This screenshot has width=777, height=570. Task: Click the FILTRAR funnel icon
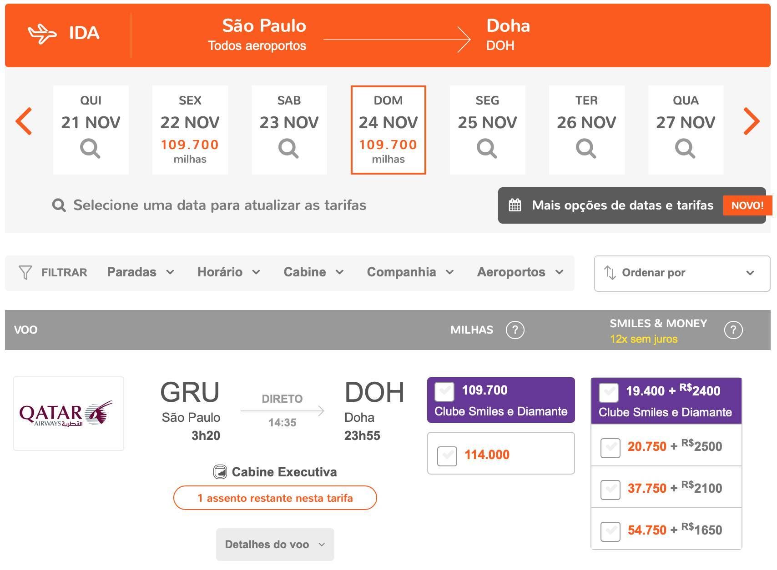coord(25,273)
